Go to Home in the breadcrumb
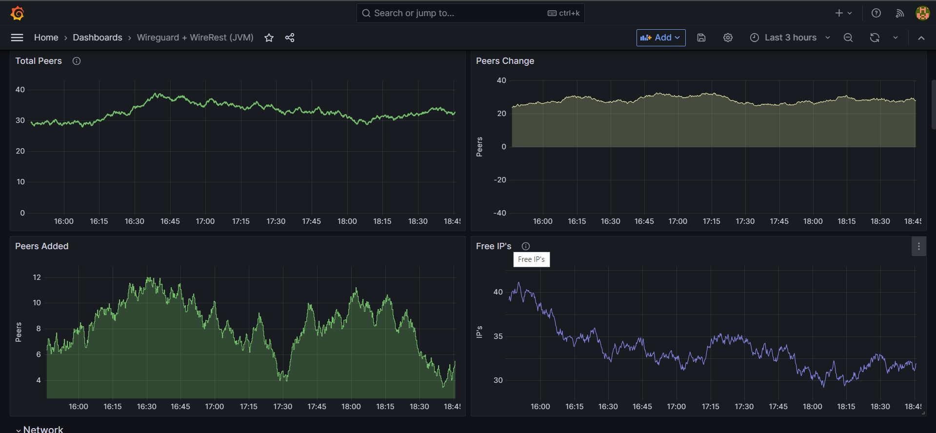The image size is (936, 433). 46,38
